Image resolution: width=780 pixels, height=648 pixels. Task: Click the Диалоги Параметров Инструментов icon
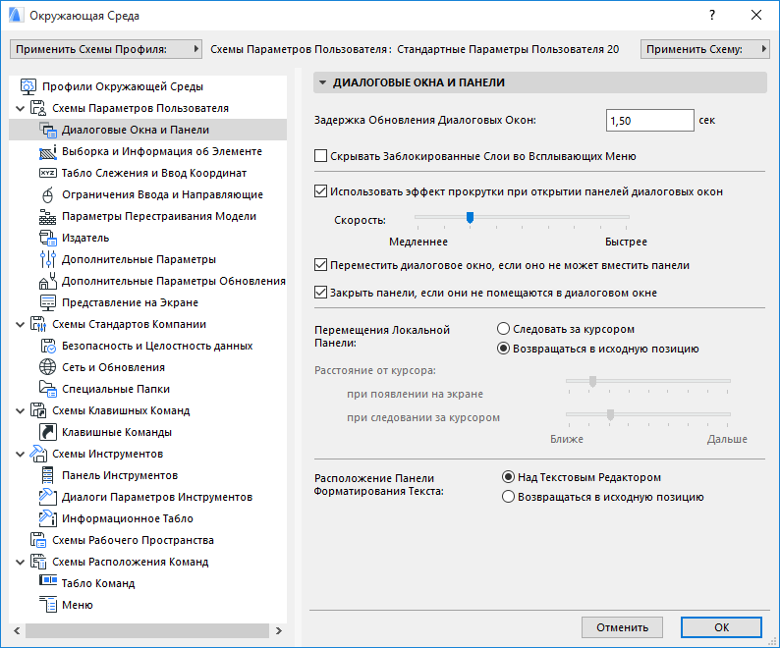pyautogui.click(x=48, y=497)
